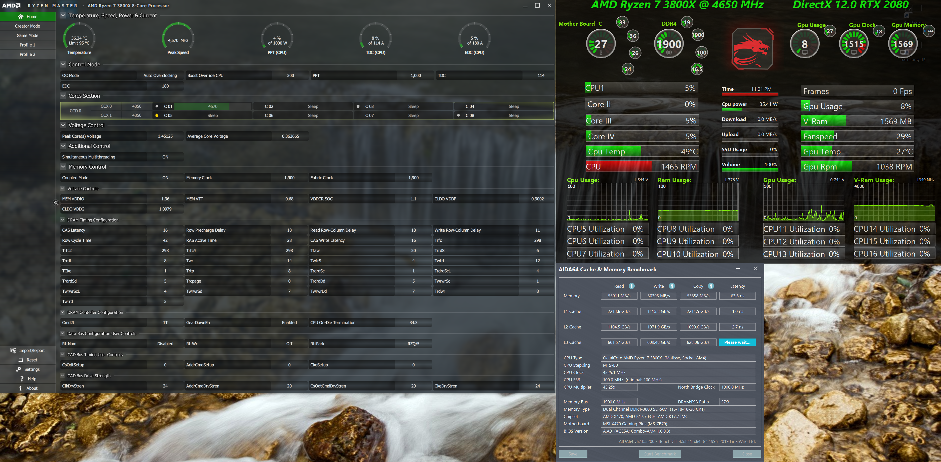Screen dimensions: 941x462
Task: Click the C 01 core clock bar
Action: click(x=213, y=107)
